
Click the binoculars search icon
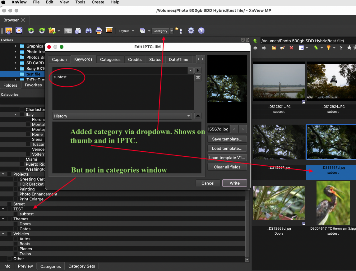(89, 31)
